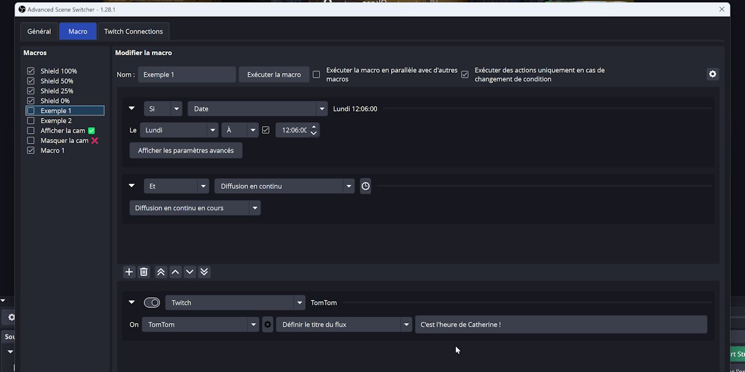Move condition to bottom with double-down arrow

coord(204,271)
